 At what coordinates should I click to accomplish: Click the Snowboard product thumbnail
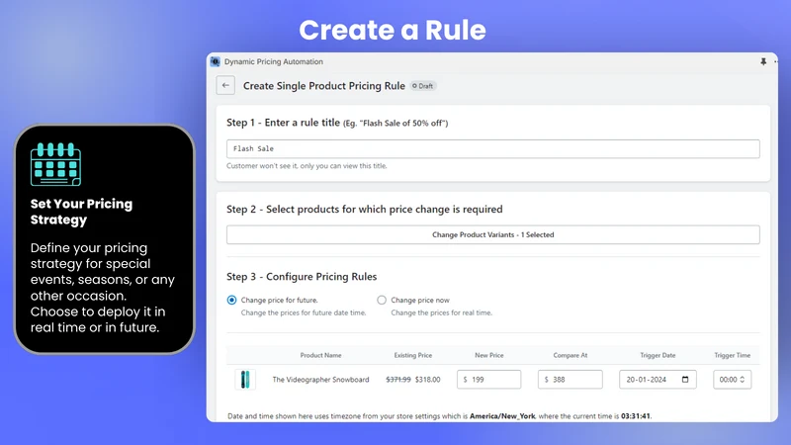[245, 380]
